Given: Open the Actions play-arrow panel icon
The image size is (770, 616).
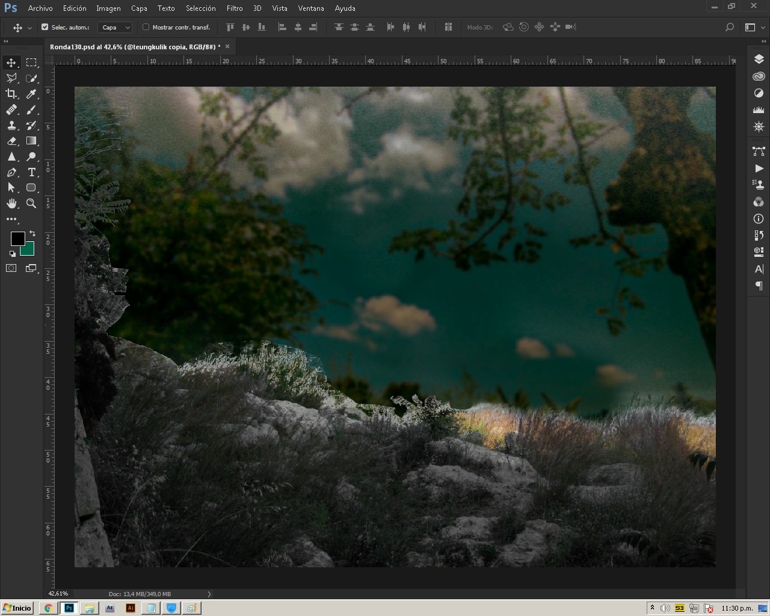Looking at the screenshot, I should point(759,168).
